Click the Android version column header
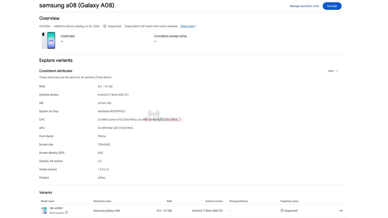The image size is (388, 218). click(x=214, y=201)
